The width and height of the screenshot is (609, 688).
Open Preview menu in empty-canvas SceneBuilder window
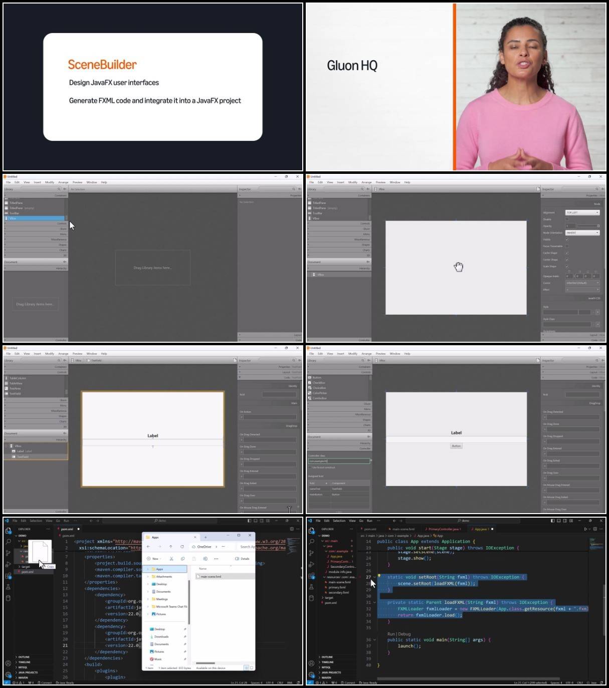point(77,182)
